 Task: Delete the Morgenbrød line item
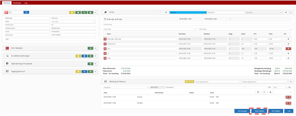(105, 44)
